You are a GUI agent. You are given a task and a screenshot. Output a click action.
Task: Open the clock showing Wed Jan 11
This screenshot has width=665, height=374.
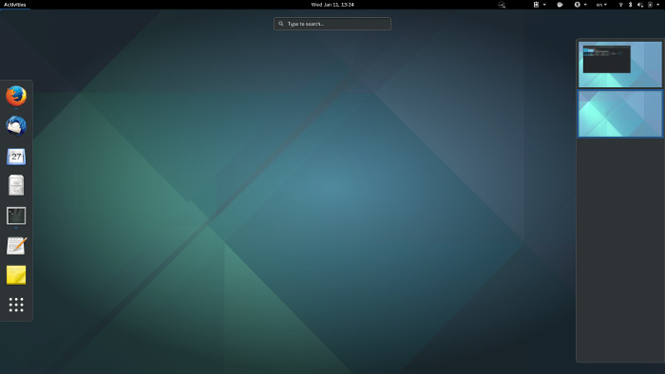point(332,5)
